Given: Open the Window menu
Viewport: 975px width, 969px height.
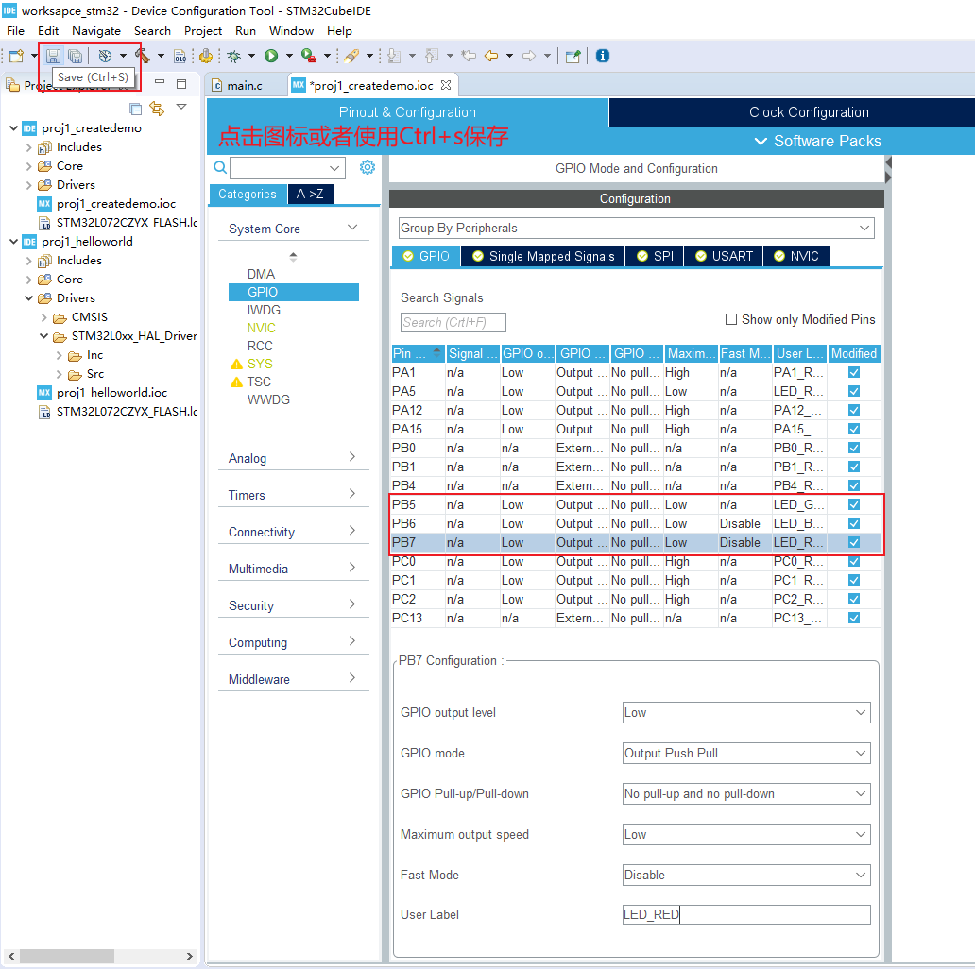Looking at the screenshot, I should pyautogui.click(x=291, y=30).
